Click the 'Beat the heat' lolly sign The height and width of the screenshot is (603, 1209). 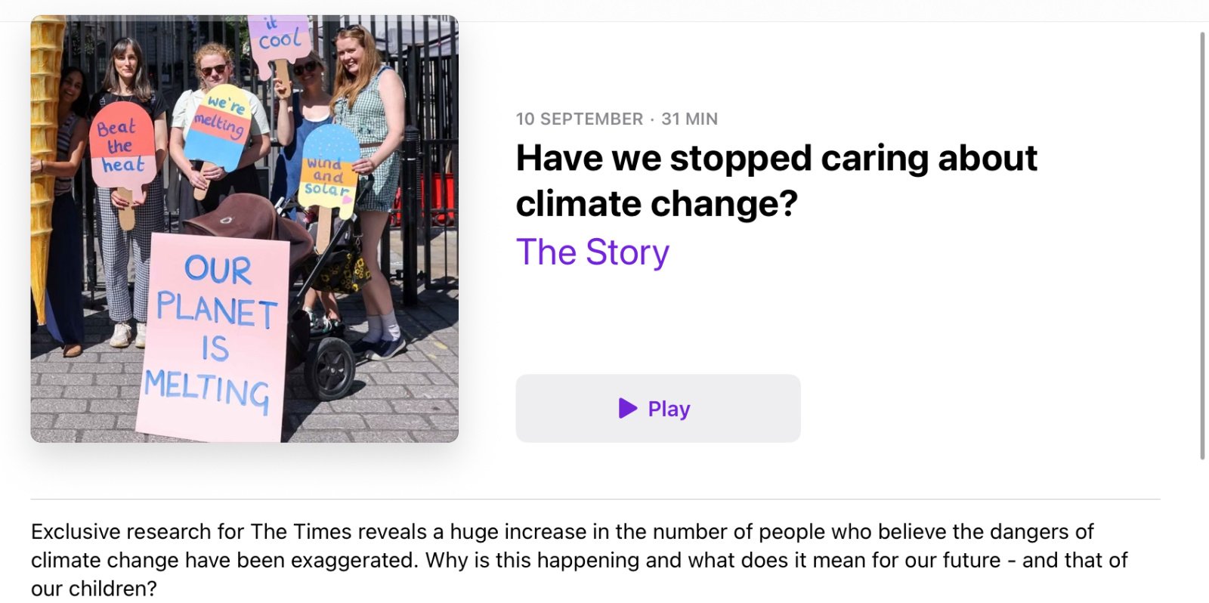click(122, 147)
